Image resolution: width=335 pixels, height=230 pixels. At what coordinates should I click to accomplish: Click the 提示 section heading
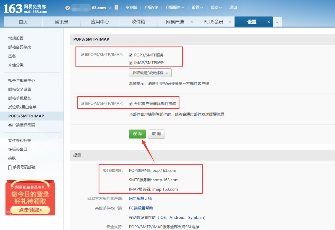tap(77, 155)
